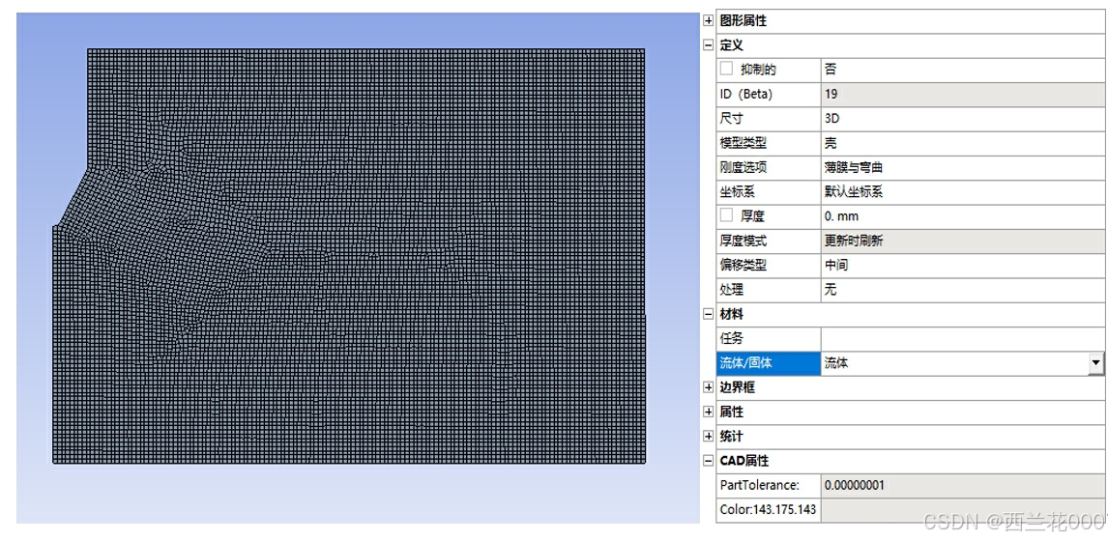Expand the 属性 section
The width and height of the screenshot is (1108, 541).
click(x=708, y=412)
